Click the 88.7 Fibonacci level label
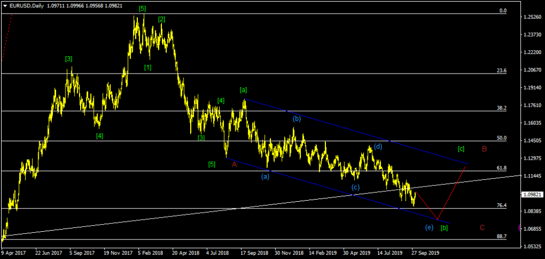This screenshot has height=259, width=545. (x=502, y=237)
